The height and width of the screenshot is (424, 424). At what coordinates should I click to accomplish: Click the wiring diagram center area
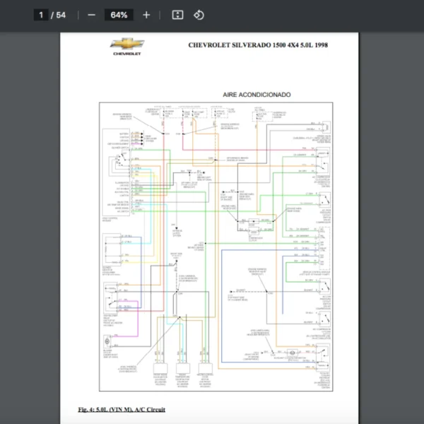coord(216,247)
